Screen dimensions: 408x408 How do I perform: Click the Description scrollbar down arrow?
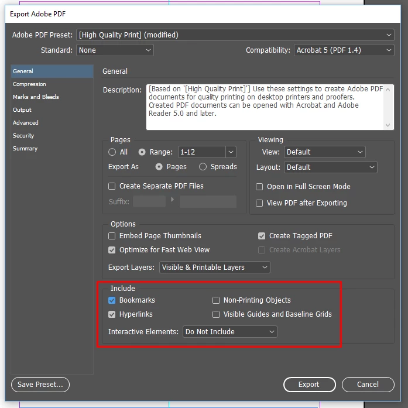point(388,125)
